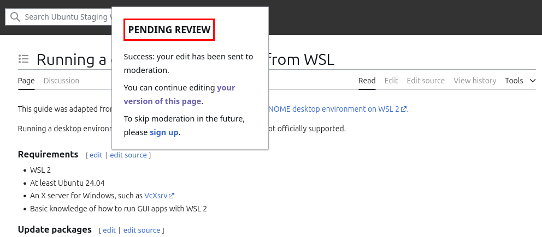The height and width of the screenshot is (237, 542).
Task: Open the View history tab
Action: click(475, 81)
